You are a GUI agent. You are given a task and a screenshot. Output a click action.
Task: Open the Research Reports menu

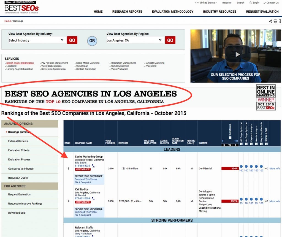coord(127,12)
